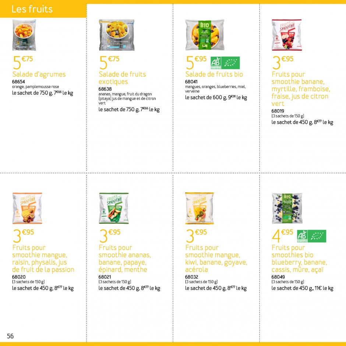Click product code 68049
The image size is (346, 346).
(278, 277)
